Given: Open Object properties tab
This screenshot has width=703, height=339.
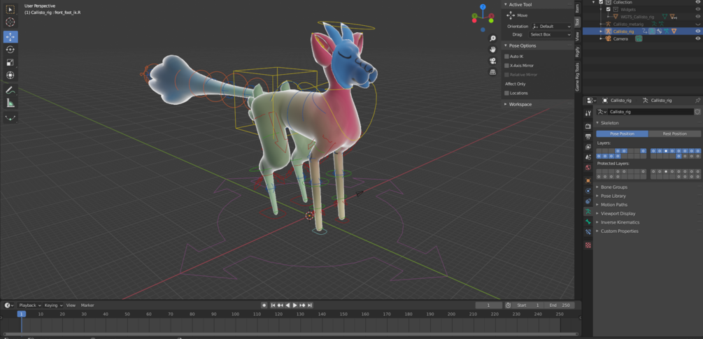Looking at the screenshot, I should tap(588, 180).
